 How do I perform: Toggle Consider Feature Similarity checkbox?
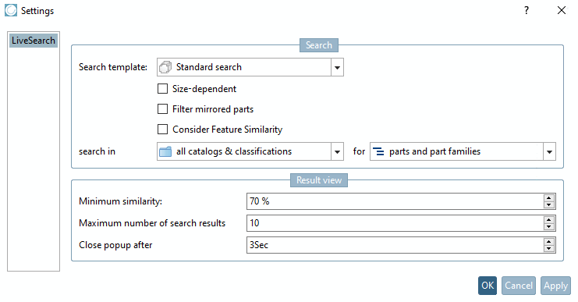click(162, 130)
